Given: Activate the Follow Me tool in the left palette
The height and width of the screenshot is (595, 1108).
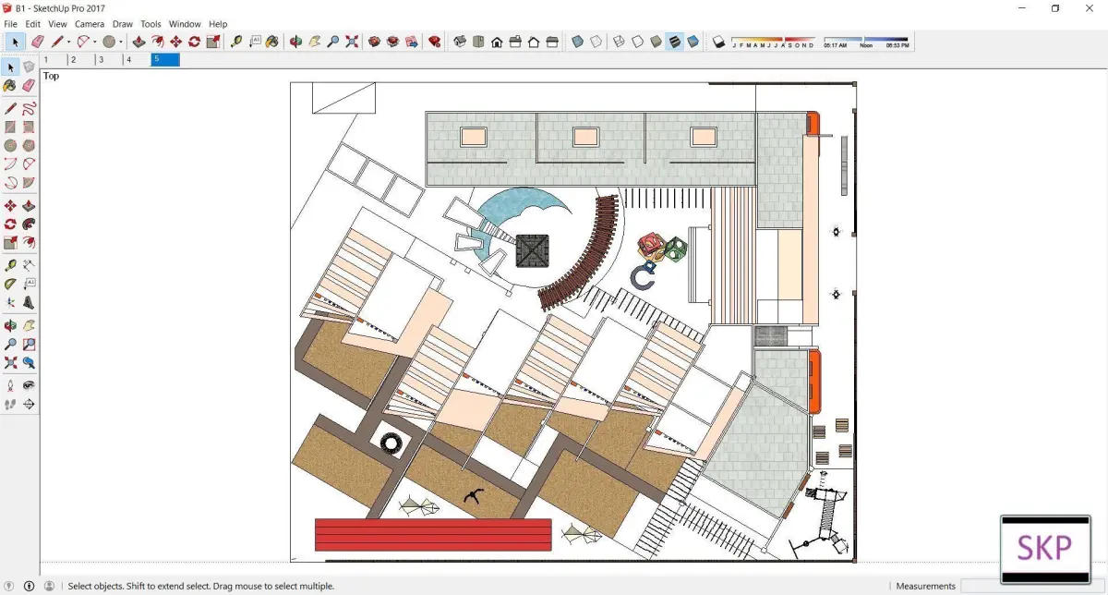Looking at the screenshot, I should (29, 224).
